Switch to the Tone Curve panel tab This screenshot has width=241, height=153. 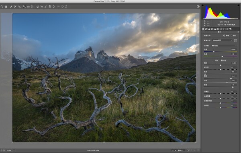206,29
